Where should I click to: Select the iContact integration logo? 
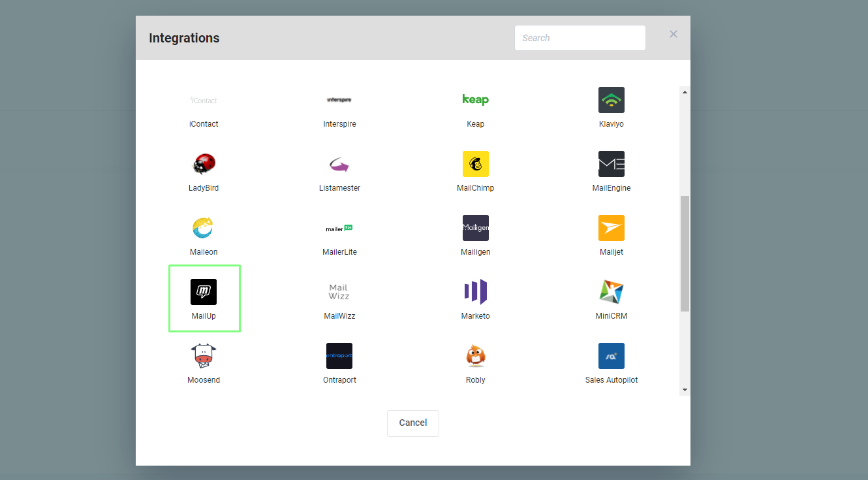(x=204, y=100)
